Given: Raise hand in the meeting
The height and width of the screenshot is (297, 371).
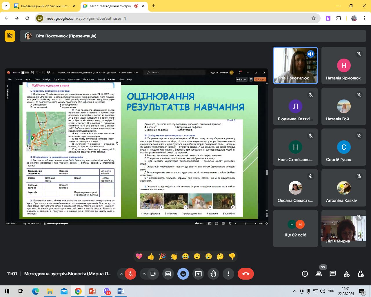Looking at the screenshot, I should [x=213, y=274].
